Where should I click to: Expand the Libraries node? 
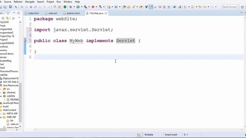pos(1,93)
